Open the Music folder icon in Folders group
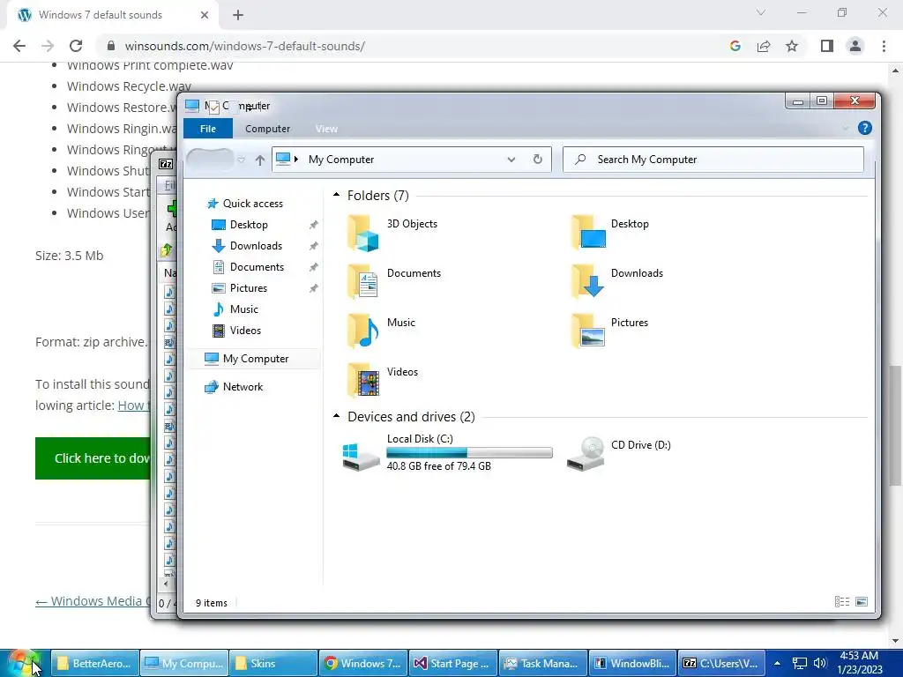Image resolution: width=903 pixels, height=677 pixels. click(362, 331)
